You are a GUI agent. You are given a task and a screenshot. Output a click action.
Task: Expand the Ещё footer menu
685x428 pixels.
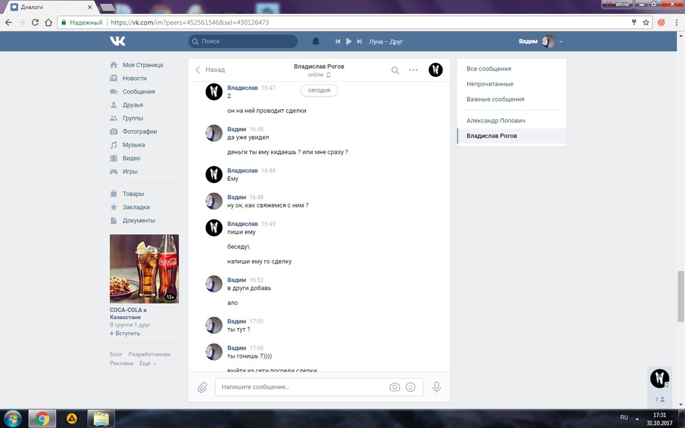[148, 363]
